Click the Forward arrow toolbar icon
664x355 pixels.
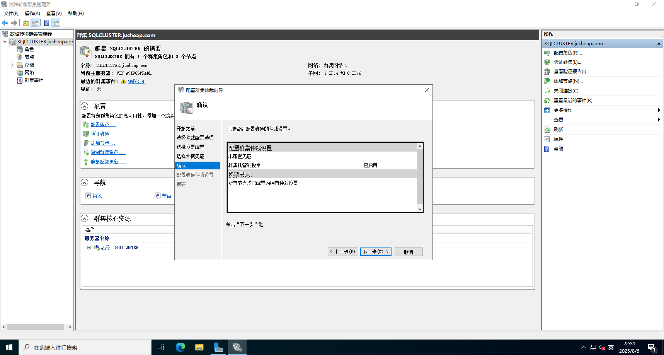coord(14,23)
